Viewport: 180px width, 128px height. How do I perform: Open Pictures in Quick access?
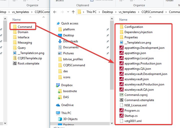pos(66,53)
